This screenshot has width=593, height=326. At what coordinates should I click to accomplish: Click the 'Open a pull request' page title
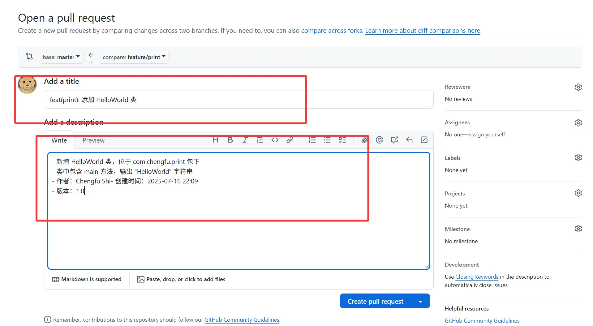(x=66, y=18)
